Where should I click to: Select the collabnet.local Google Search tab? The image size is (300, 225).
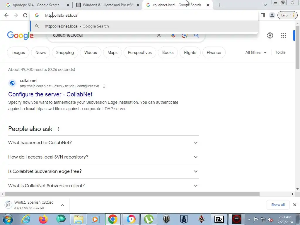coord(177,5)
